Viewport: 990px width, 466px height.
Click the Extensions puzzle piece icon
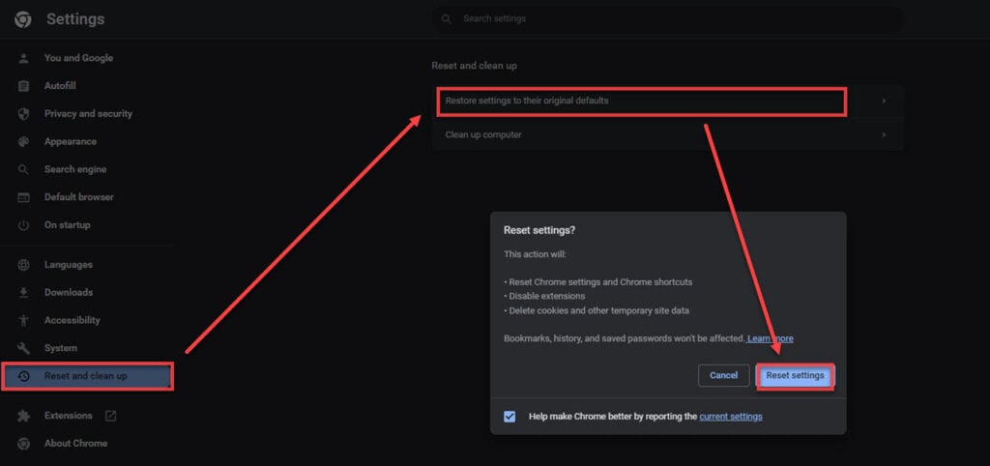point(23,416)
